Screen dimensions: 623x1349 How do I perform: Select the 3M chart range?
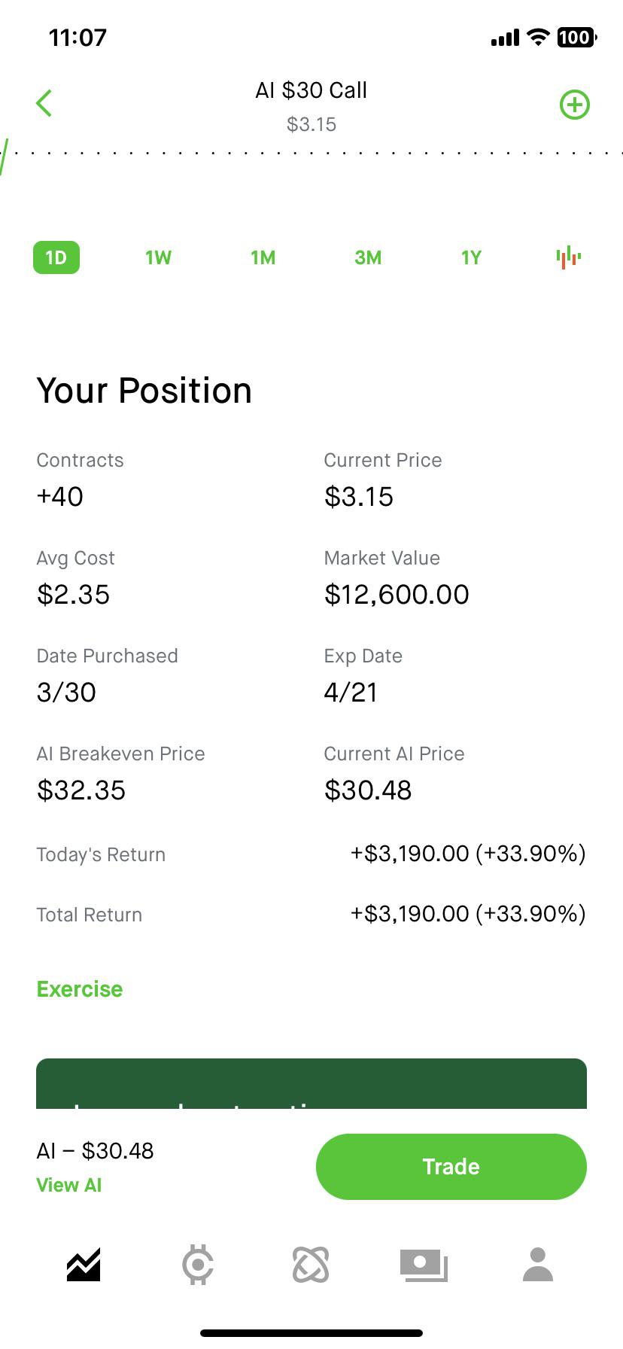(x=368, y=257)
